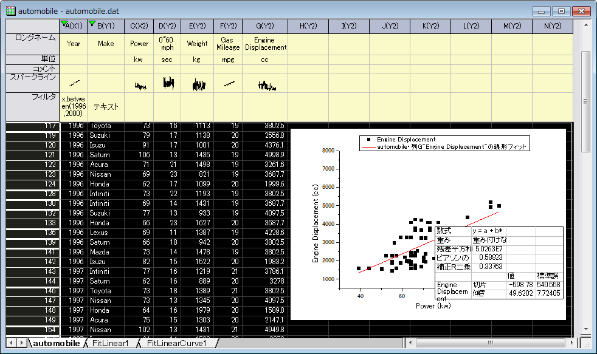
Task: Select column header N(Y2)
Action: point(553,26)
